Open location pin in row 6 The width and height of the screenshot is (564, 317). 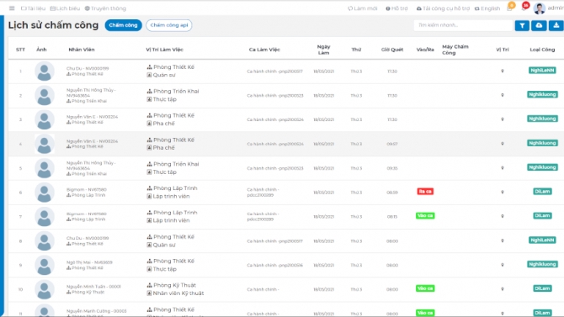[x=503, y=193]
